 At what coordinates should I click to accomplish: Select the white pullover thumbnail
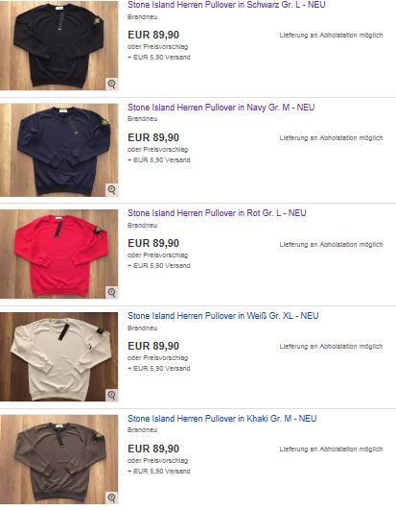click(x=59, y=356)
